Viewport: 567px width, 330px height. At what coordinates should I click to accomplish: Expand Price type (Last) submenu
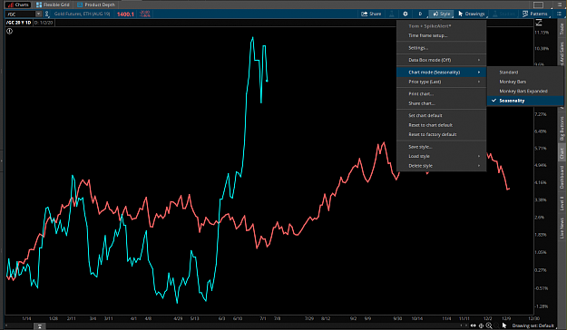441,82
